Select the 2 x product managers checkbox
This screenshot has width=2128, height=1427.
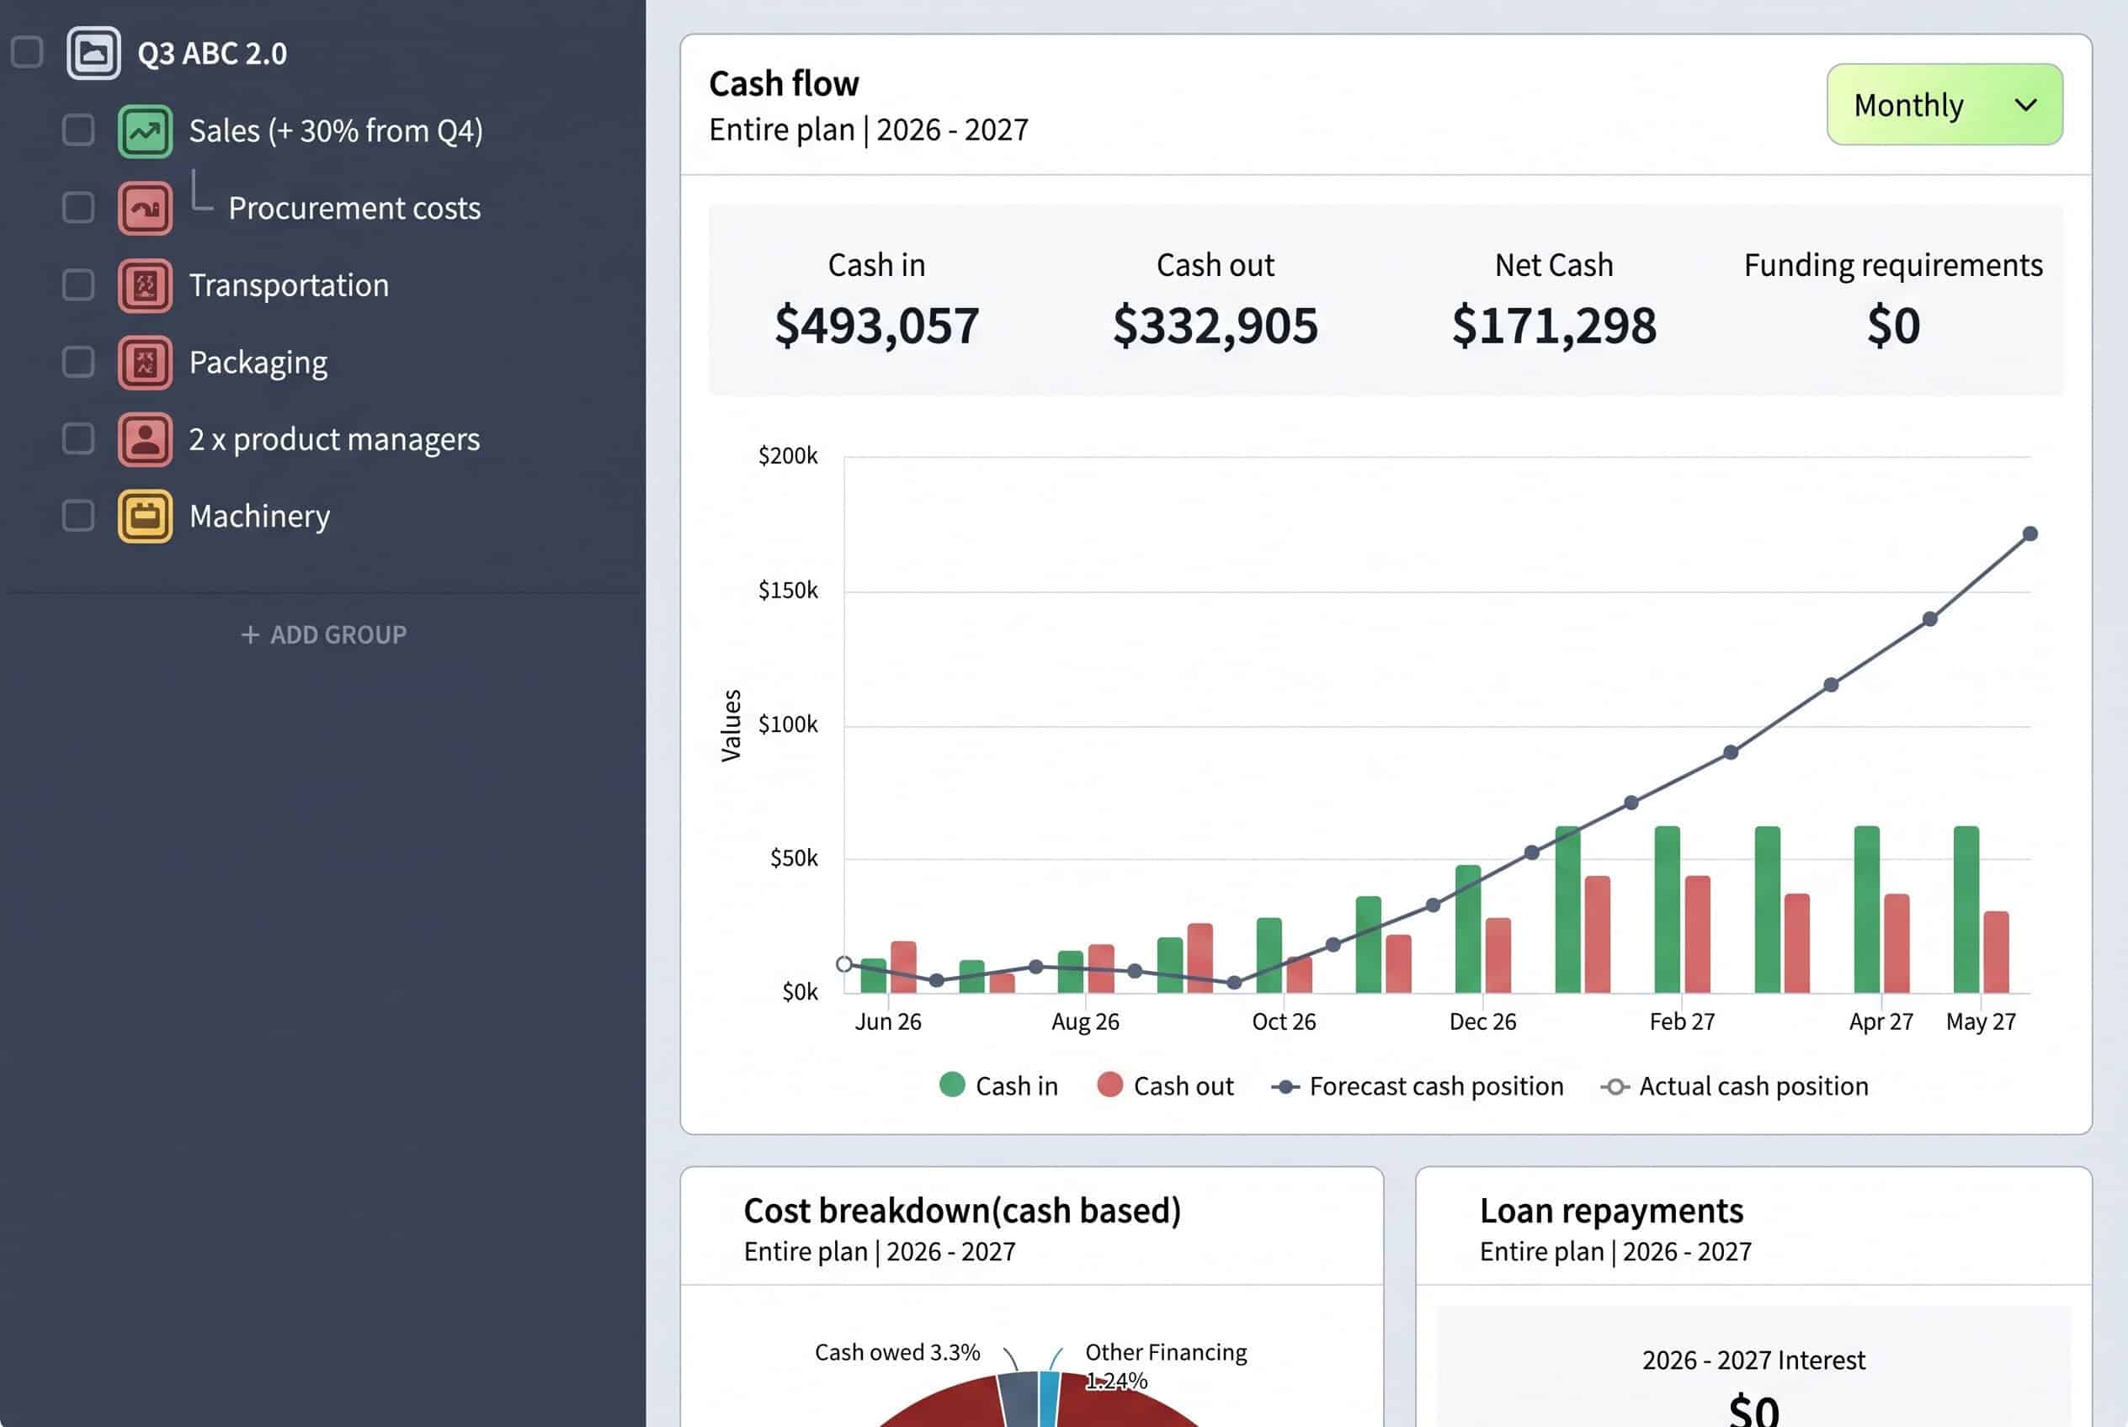[x=78, y=438]
